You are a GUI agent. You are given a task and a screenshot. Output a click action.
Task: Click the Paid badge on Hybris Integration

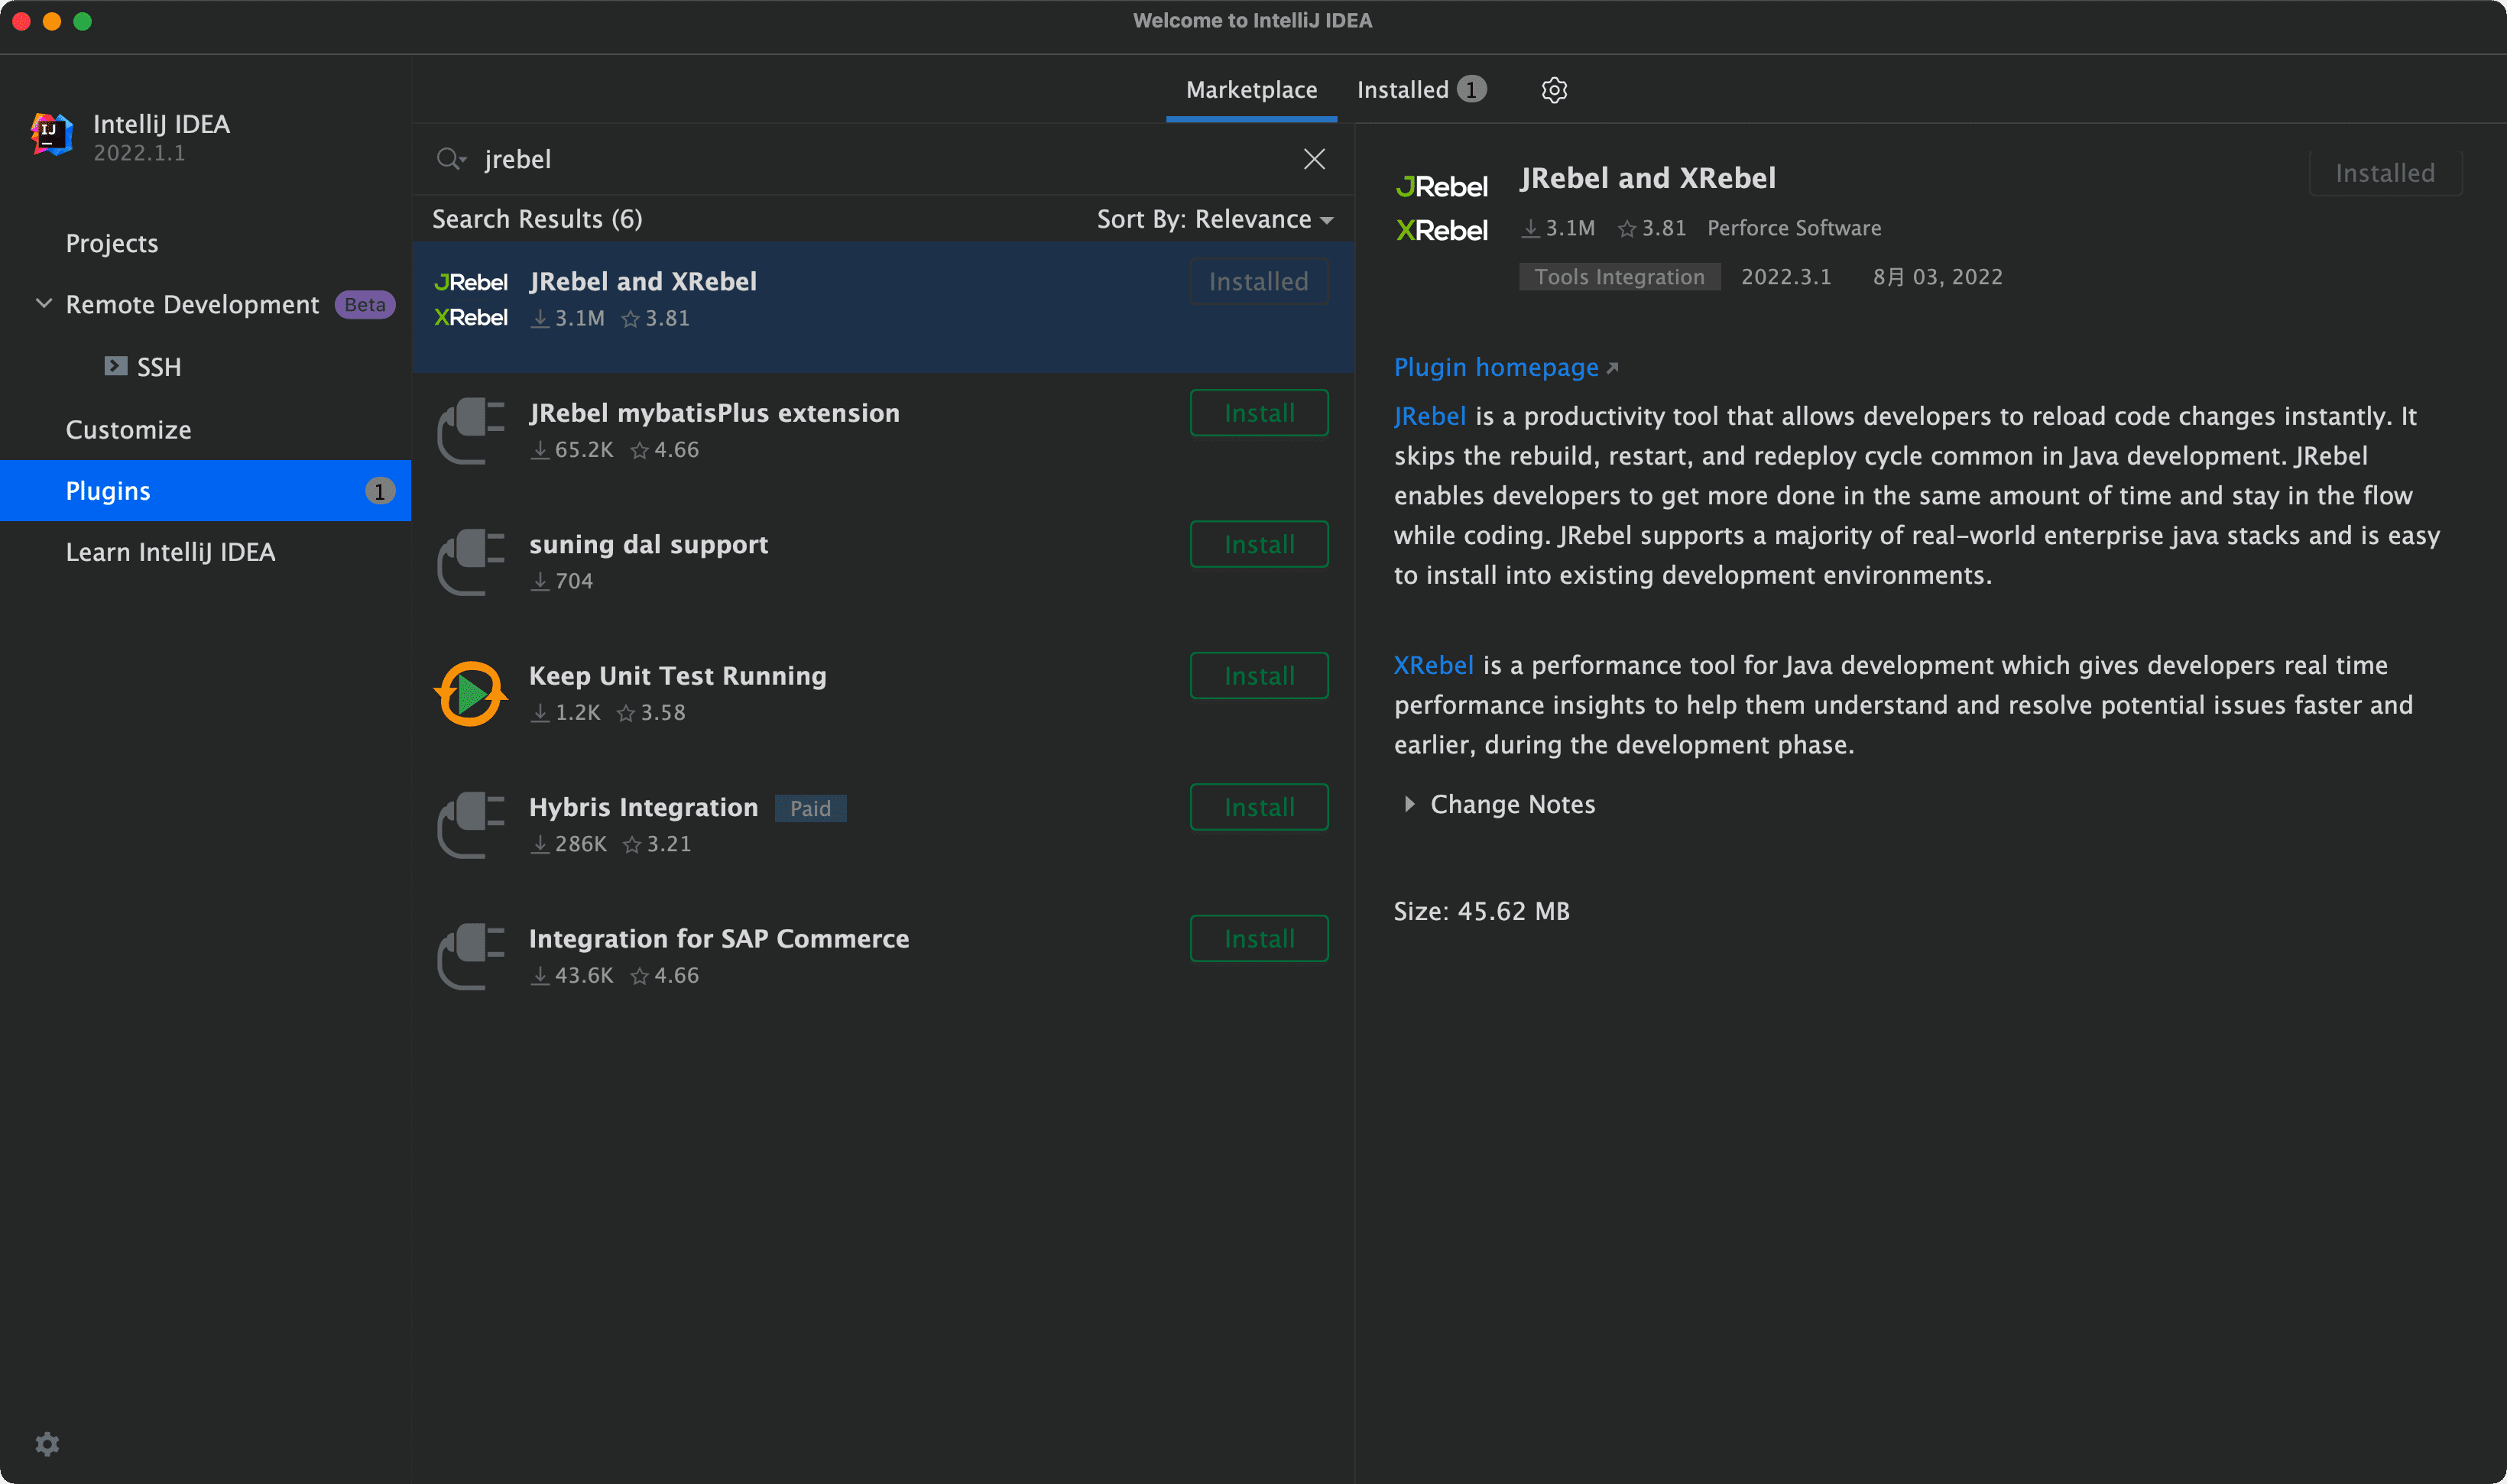pyautogui.click(x=810, y=808)
